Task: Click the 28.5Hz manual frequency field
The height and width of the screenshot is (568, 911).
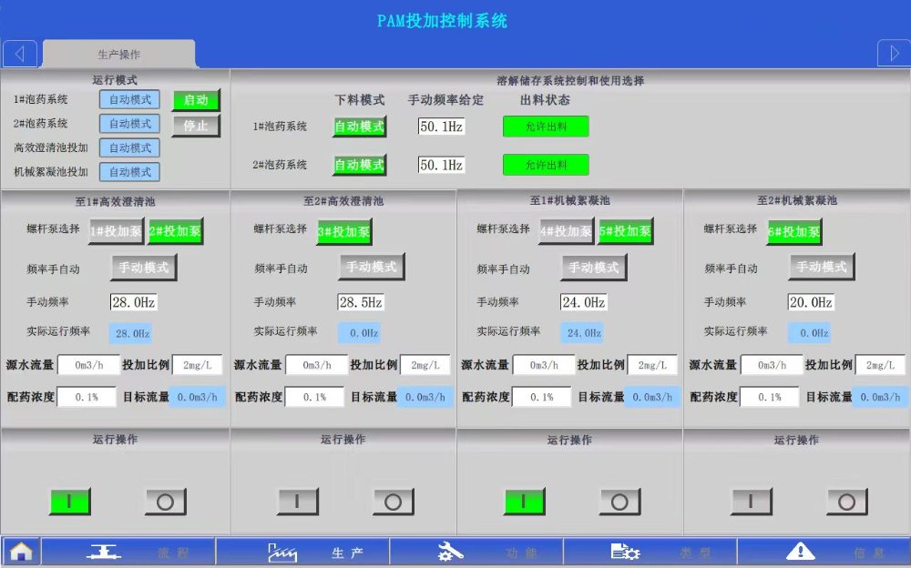Action: 361,302
